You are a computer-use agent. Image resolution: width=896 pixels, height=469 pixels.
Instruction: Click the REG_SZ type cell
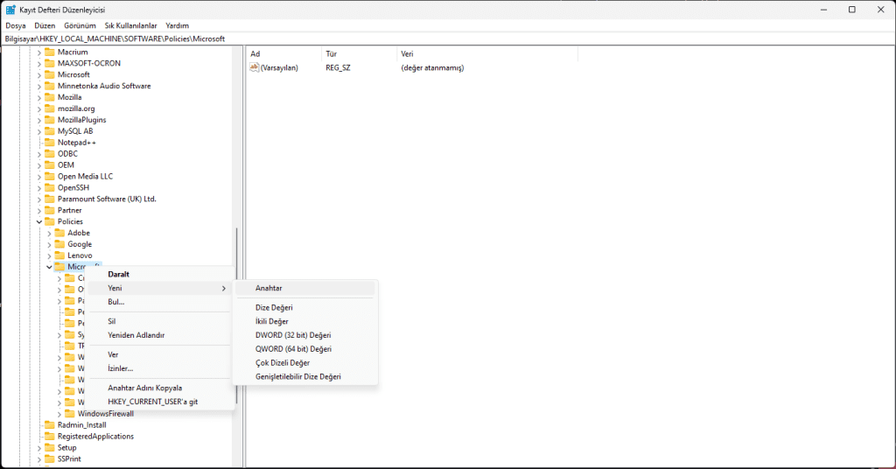point(339,68)
